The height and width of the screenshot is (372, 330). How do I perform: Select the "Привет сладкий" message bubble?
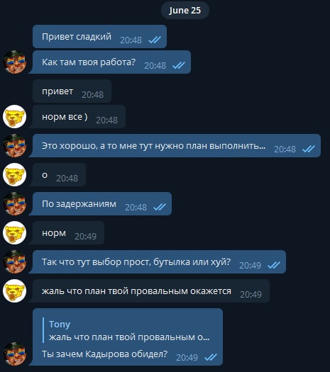point(100,37)
